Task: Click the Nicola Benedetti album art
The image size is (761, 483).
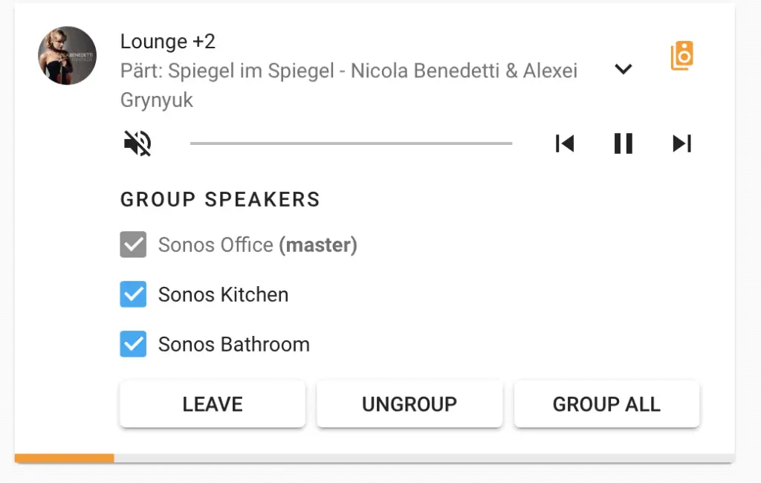Action: [67, 55]
